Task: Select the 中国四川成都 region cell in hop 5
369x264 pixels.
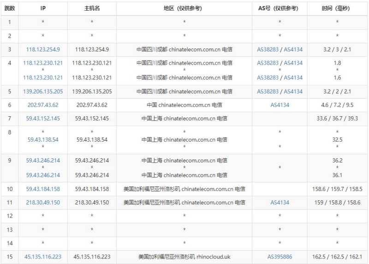Action: click(184, 91)
